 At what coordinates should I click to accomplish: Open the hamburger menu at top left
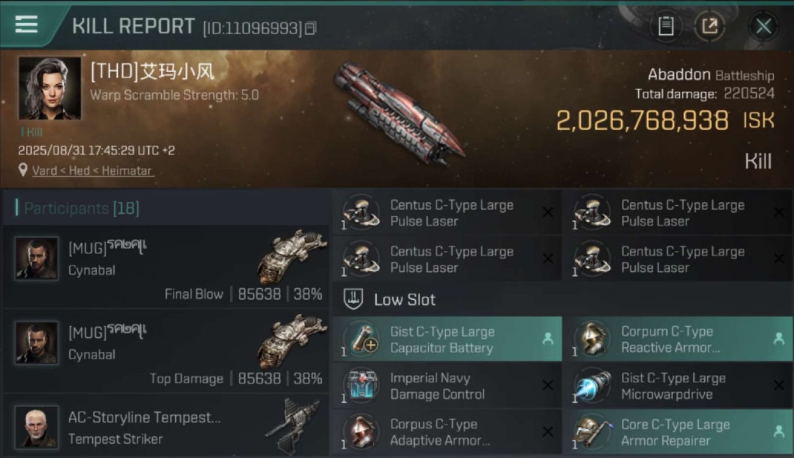(26, 24)
